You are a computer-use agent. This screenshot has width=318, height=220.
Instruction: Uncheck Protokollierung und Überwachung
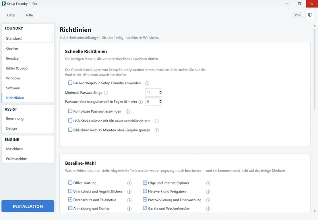point(145,199)
